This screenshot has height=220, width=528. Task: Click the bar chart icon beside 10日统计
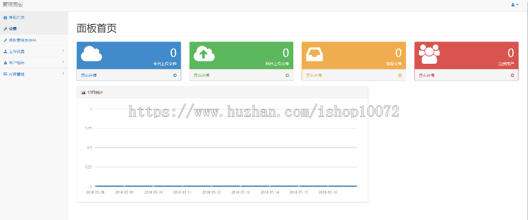pyautogui.click(x=83, y=92)
